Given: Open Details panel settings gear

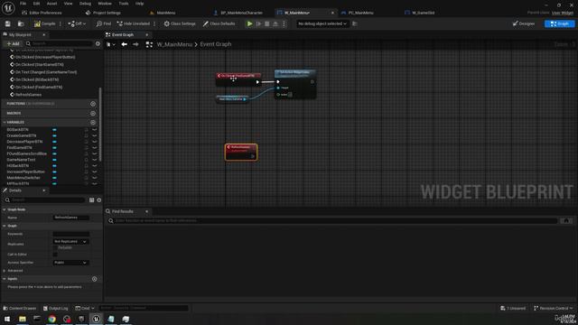Looking at the screenshot, I should click(99, 200).
